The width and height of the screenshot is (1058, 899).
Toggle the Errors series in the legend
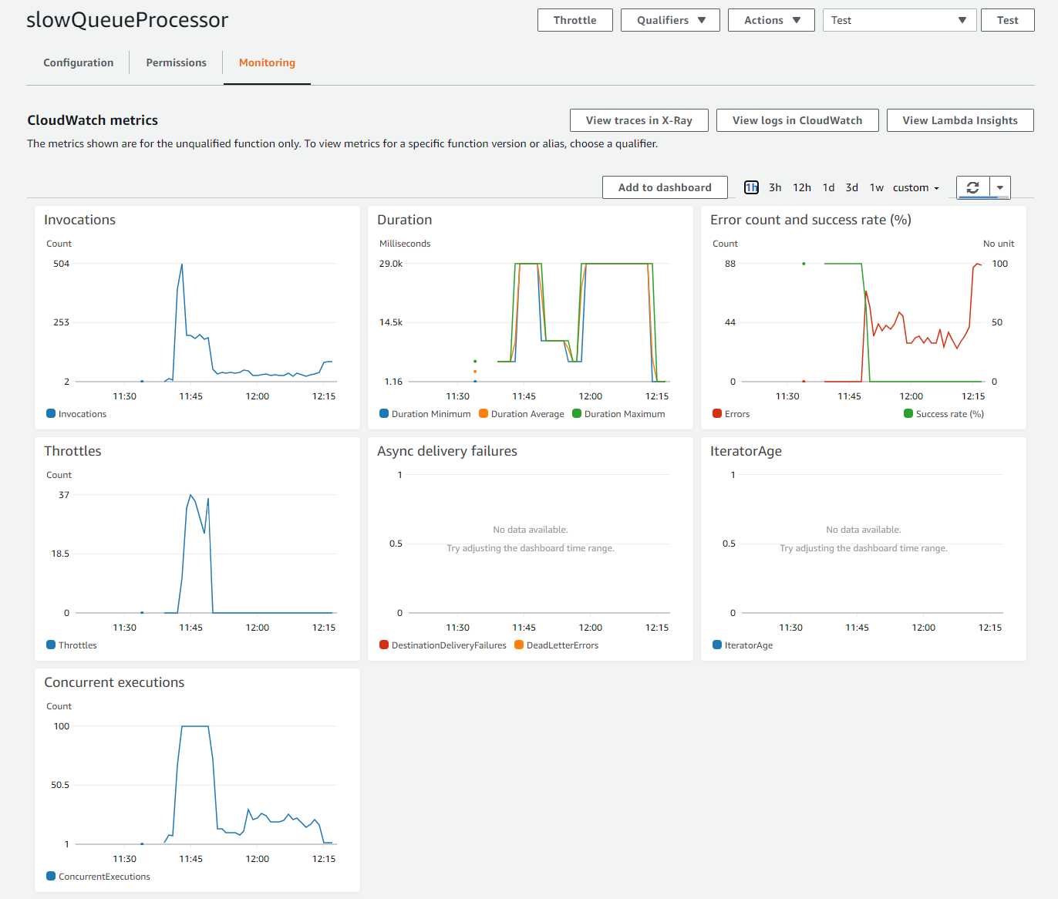(x=729, y=413)
